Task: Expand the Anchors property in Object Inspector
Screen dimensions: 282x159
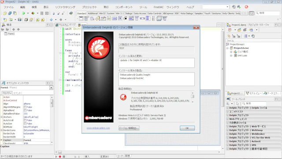Action: (x=2, y=117)
